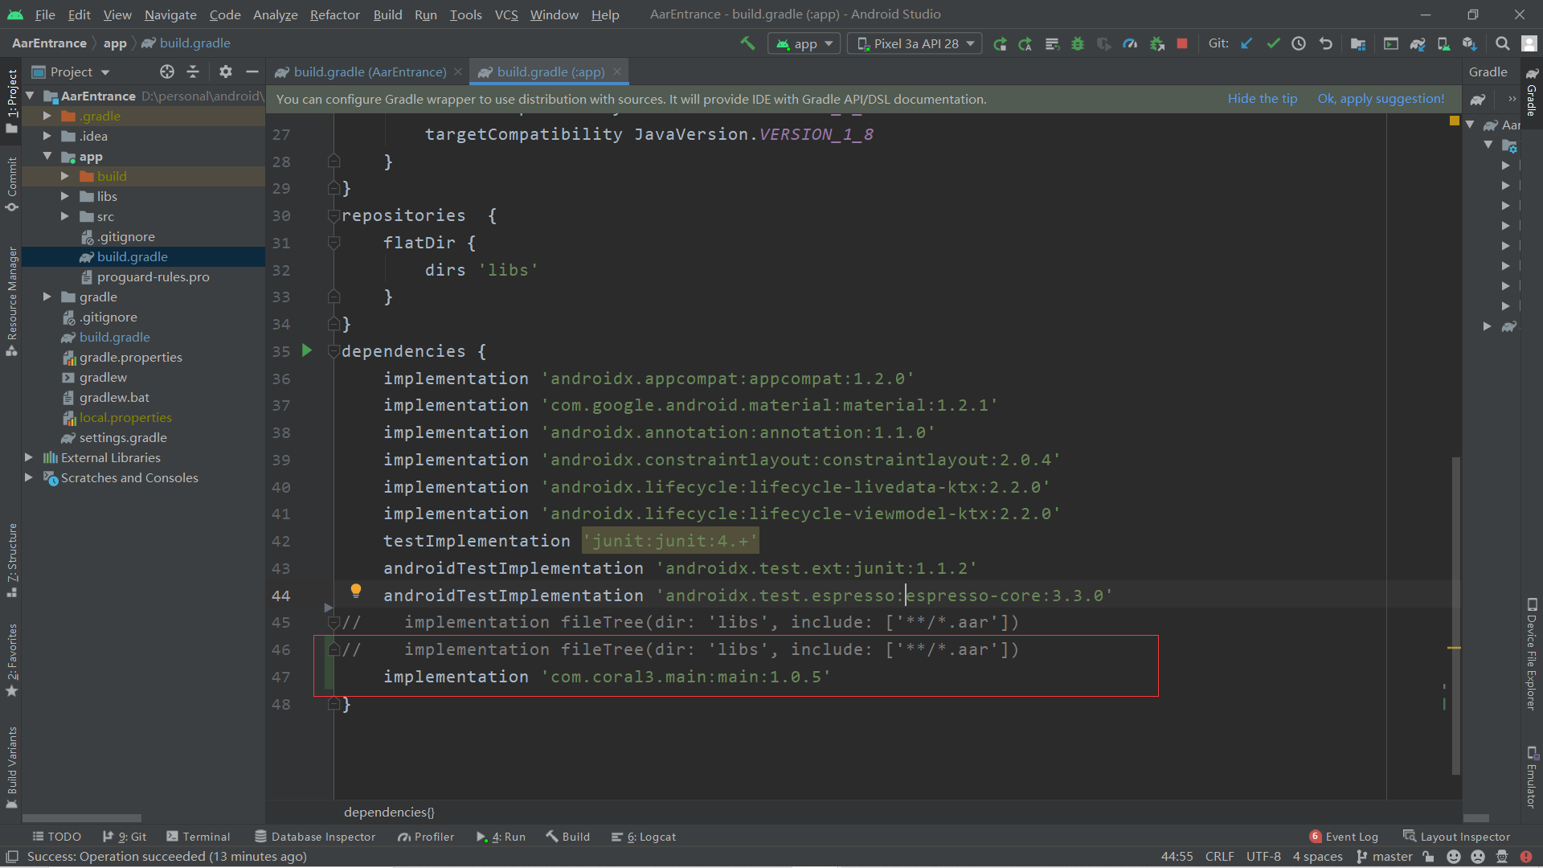Click the editor vertical scrollbar
The height and width of the screenshot is (868, 1543).
[1455, 616]
